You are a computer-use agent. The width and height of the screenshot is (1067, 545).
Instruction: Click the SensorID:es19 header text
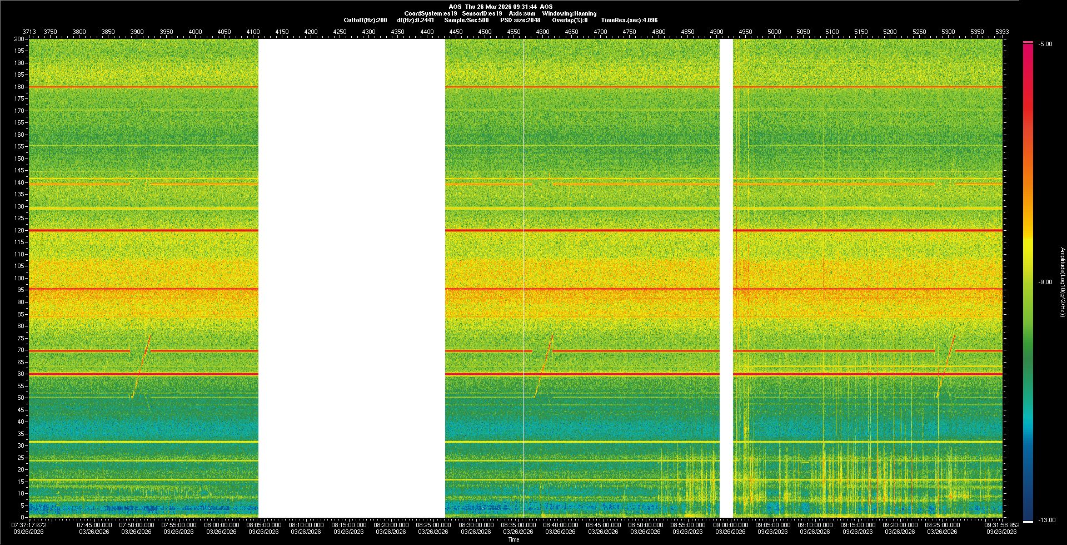(482, 13)
